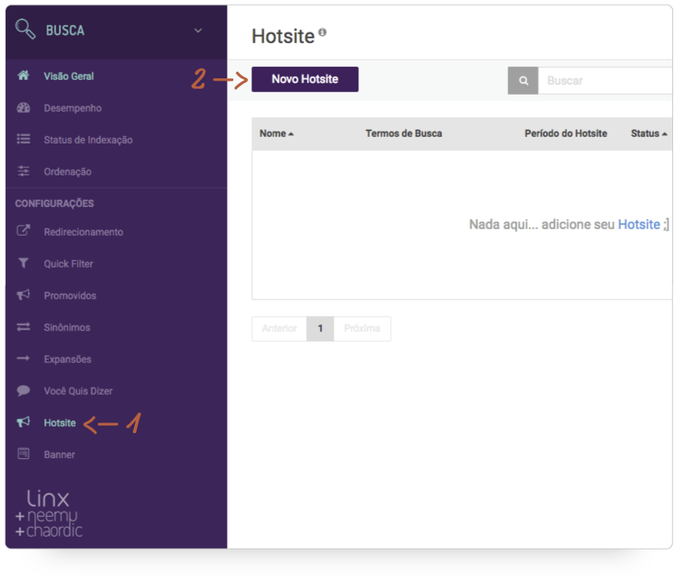Open the Expansões section
The height and width of the screenshot is (588, 678).
pyautogui.click(x=68, y=360)
